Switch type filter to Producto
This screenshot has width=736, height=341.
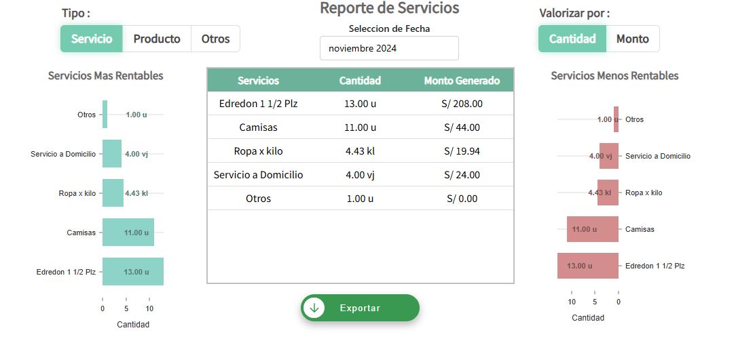[x=157, y=39]
